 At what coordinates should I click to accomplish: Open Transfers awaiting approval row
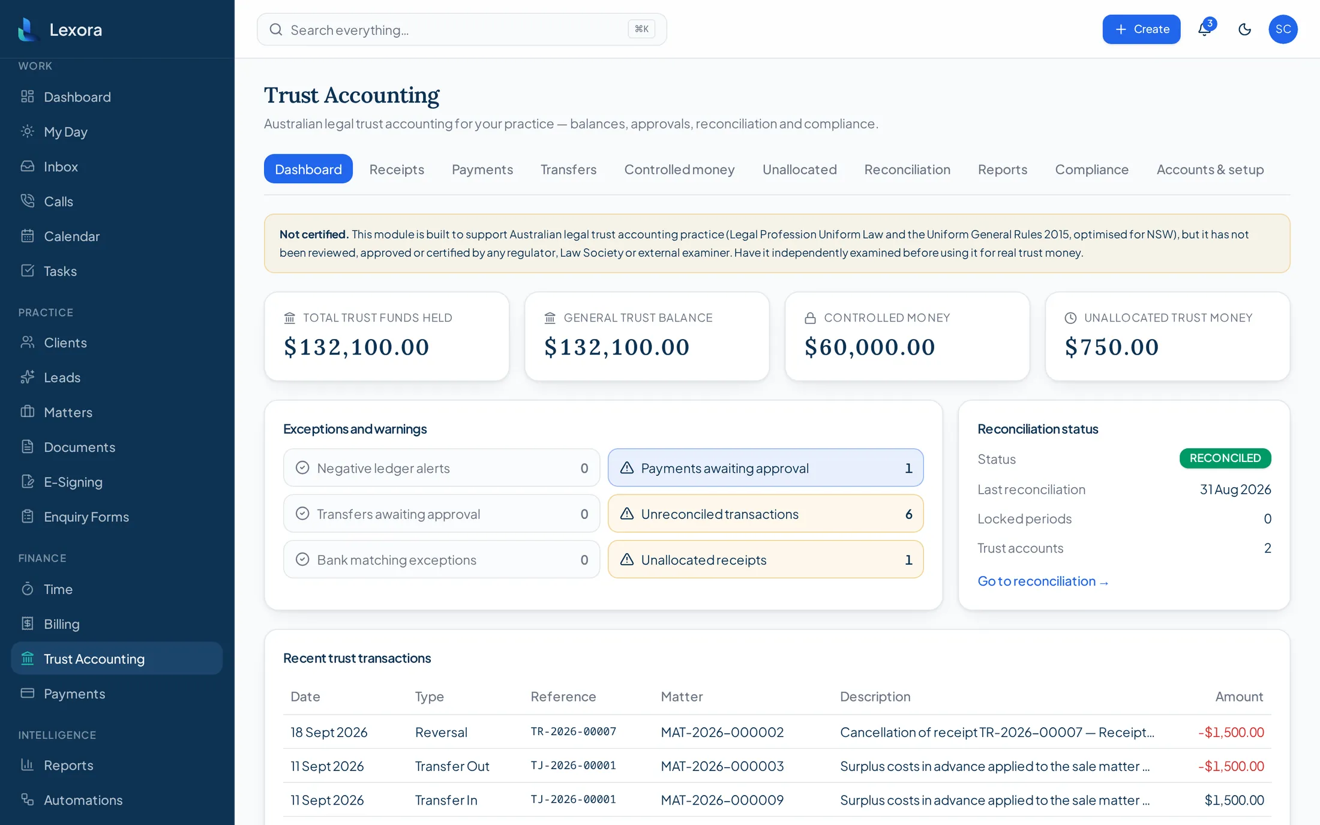point(442,514)
